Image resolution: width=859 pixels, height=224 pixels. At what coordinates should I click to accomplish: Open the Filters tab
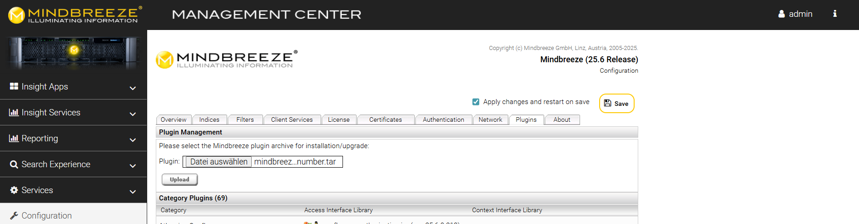click(245, 119)
